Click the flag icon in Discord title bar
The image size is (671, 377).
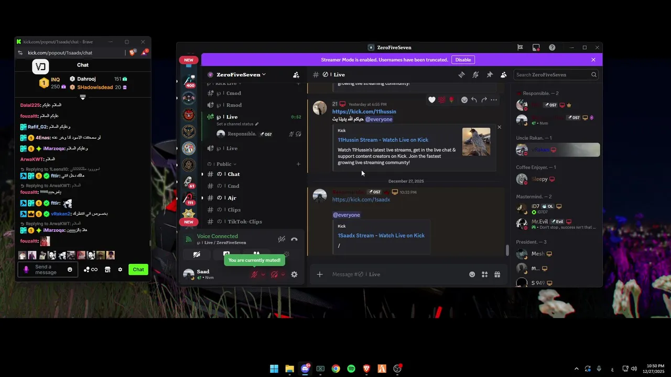pos(520,48)
